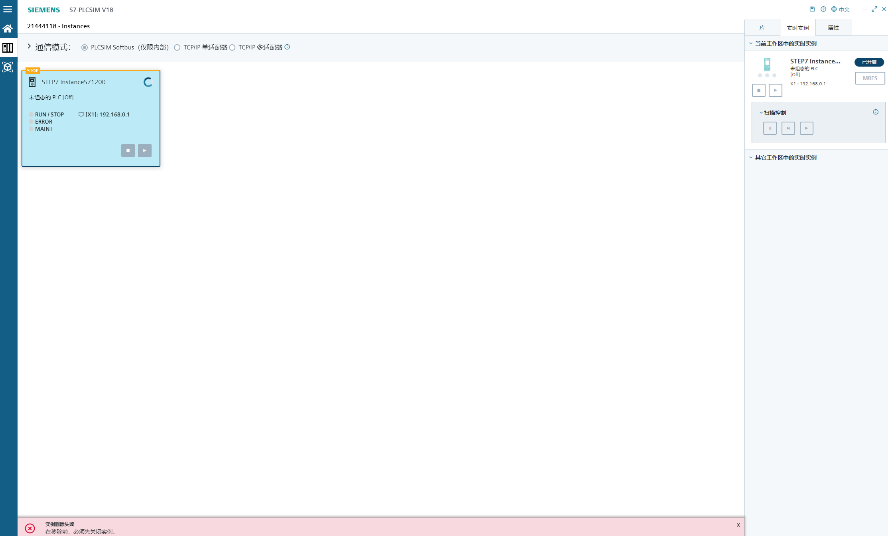Switch language with 中文 globe icon

[840, 9]
